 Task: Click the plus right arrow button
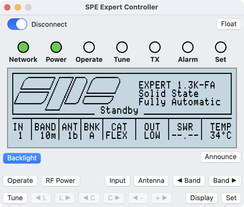pos(161,198)
